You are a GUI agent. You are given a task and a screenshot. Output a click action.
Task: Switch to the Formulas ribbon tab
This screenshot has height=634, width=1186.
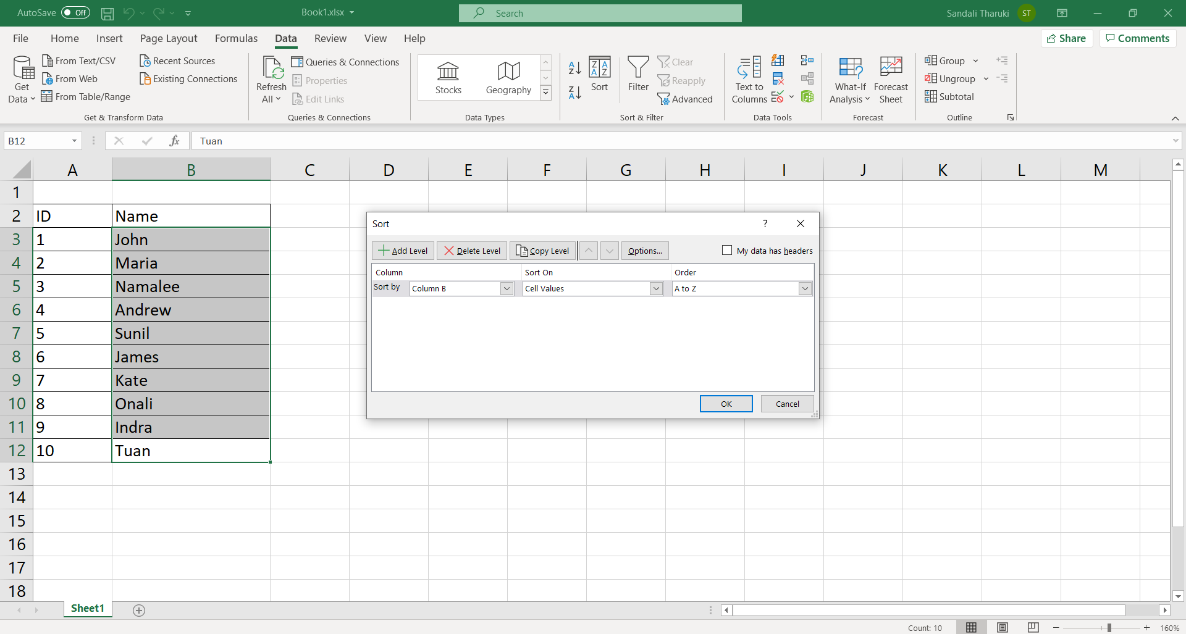click(236, 38)
